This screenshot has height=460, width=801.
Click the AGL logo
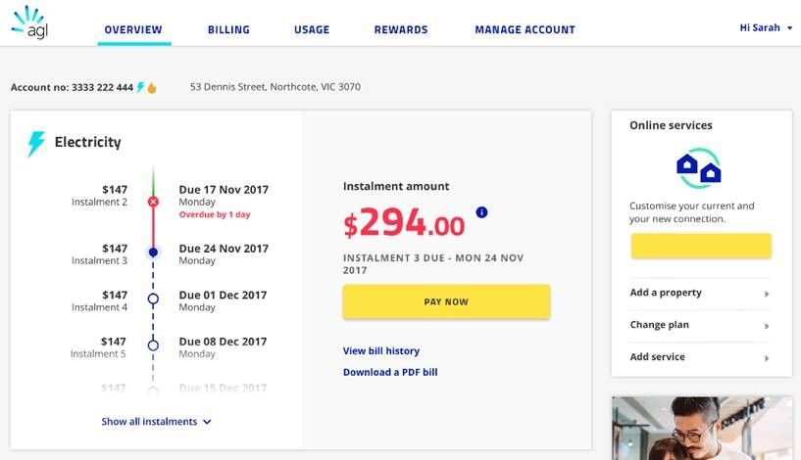(29, 23)
